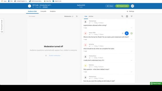
Task: Open more options on capital letters question
Action: pyautogui.click(x=131, y=28)
